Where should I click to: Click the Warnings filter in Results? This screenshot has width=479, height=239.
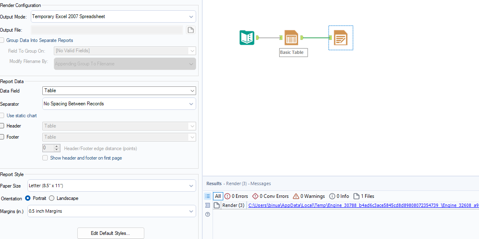click(309, 196)
